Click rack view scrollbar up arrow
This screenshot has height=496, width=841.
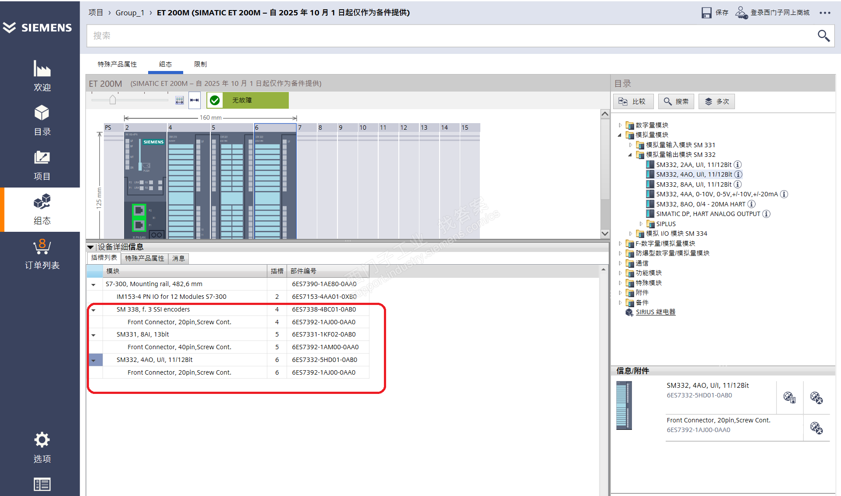(x=605, y=114)
